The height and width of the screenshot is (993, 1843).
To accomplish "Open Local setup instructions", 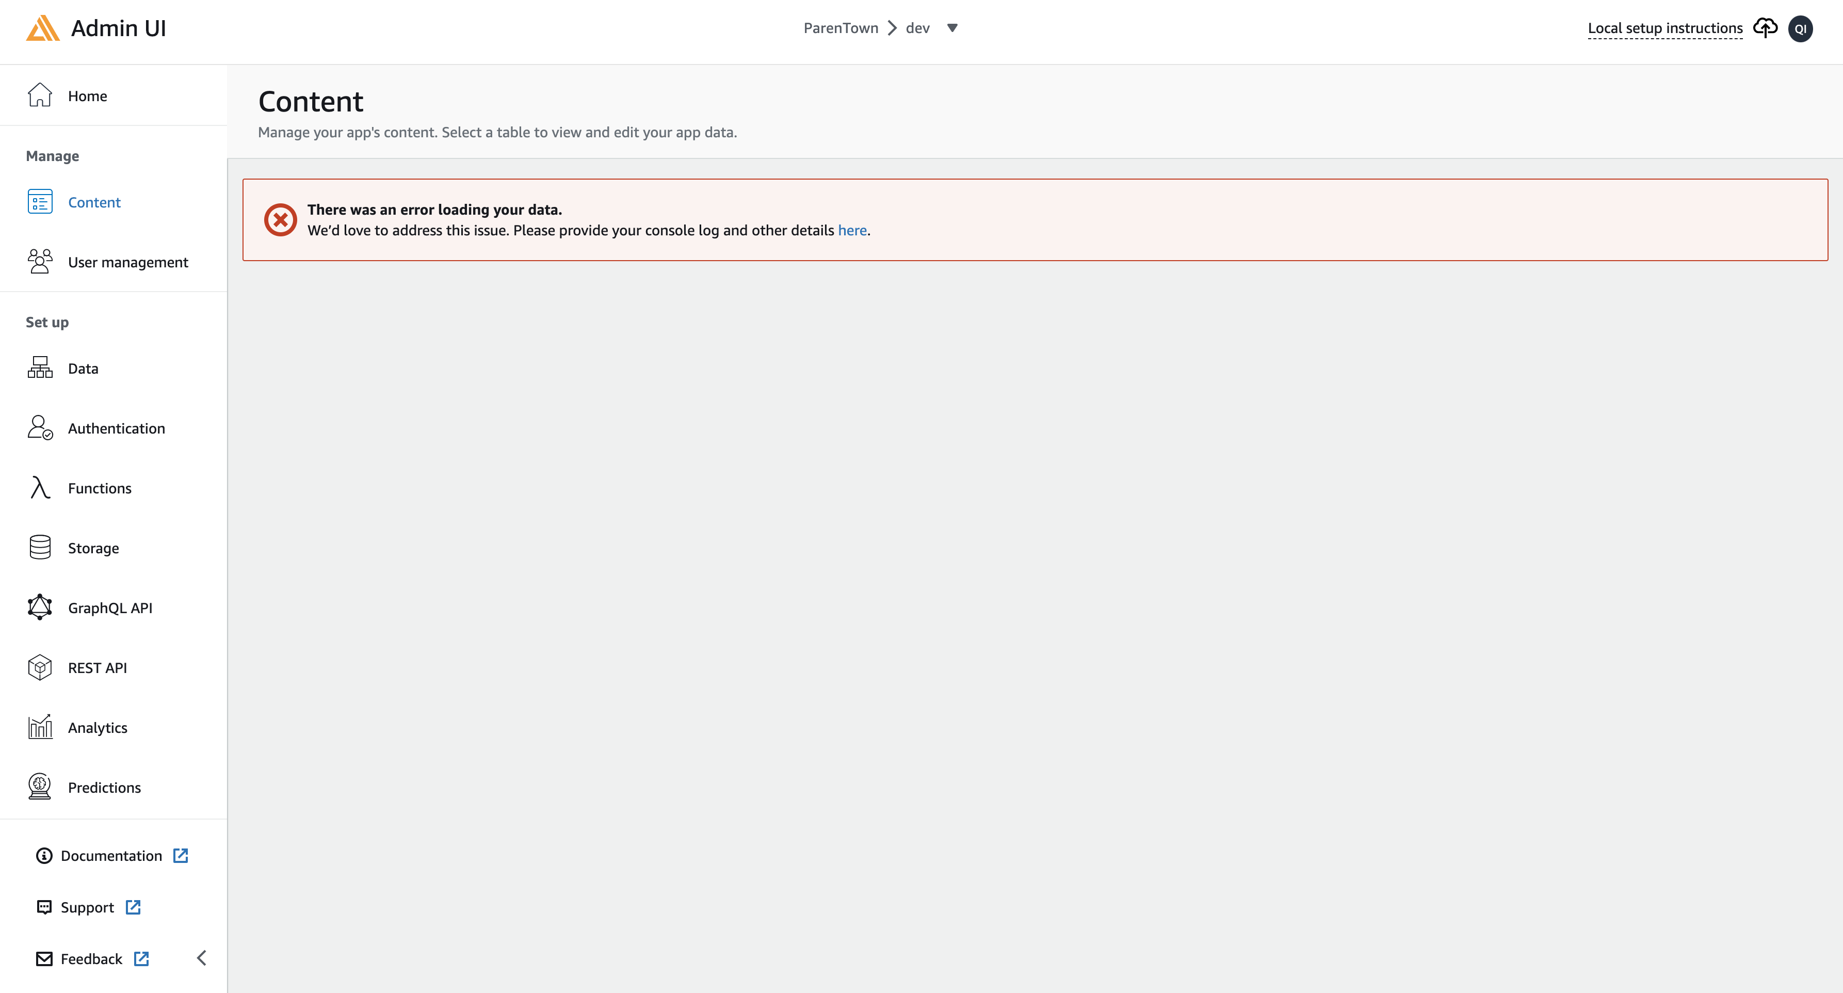I will [x=1665, y=28].
